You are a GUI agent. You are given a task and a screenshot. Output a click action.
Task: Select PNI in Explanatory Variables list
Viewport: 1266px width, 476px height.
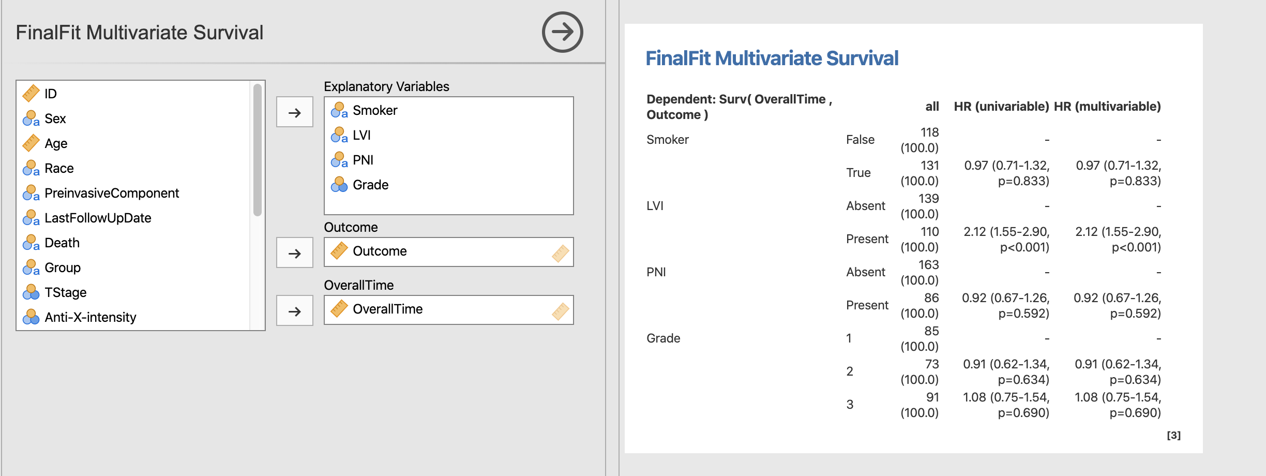coord(448,160)
